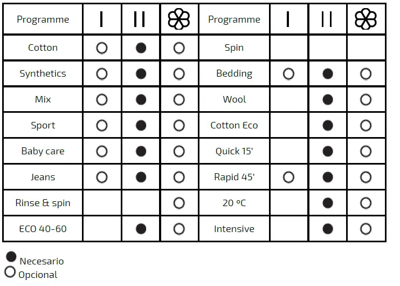
Task: Click the ECO 40-60 programme label
Action: 43,229
